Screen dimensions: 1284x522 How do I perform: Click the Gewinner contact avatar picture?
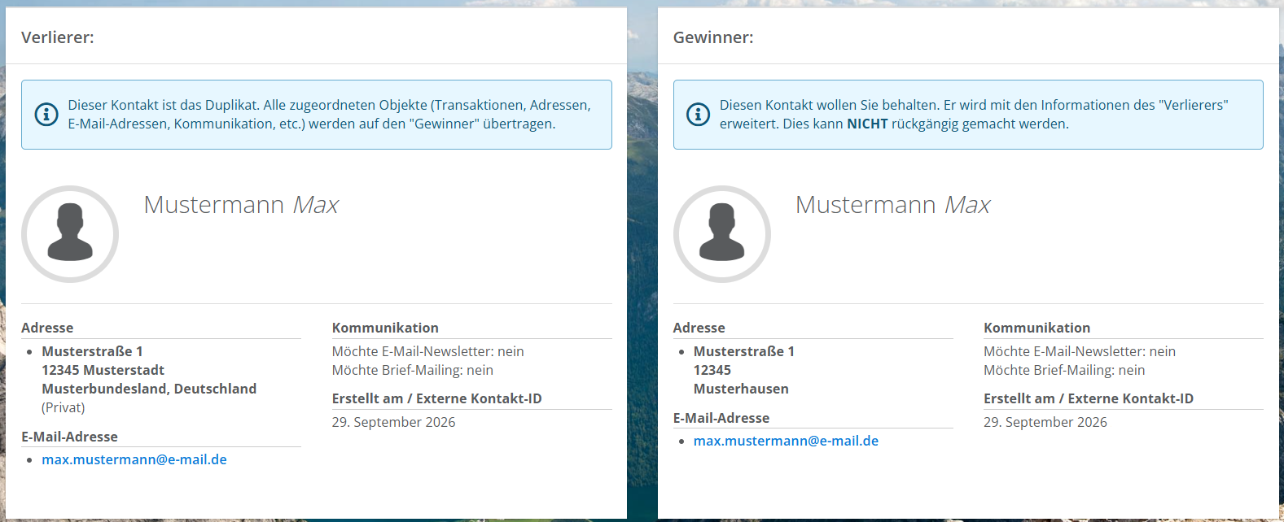pos(721,234)
